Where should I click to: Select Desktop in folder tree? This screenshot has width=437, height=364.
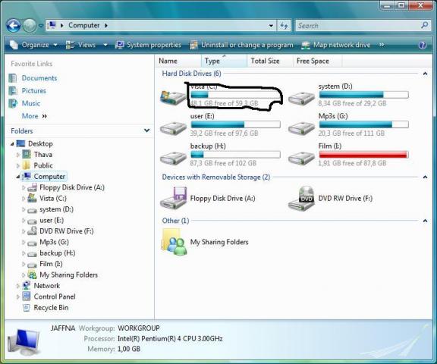click(40, 144)
